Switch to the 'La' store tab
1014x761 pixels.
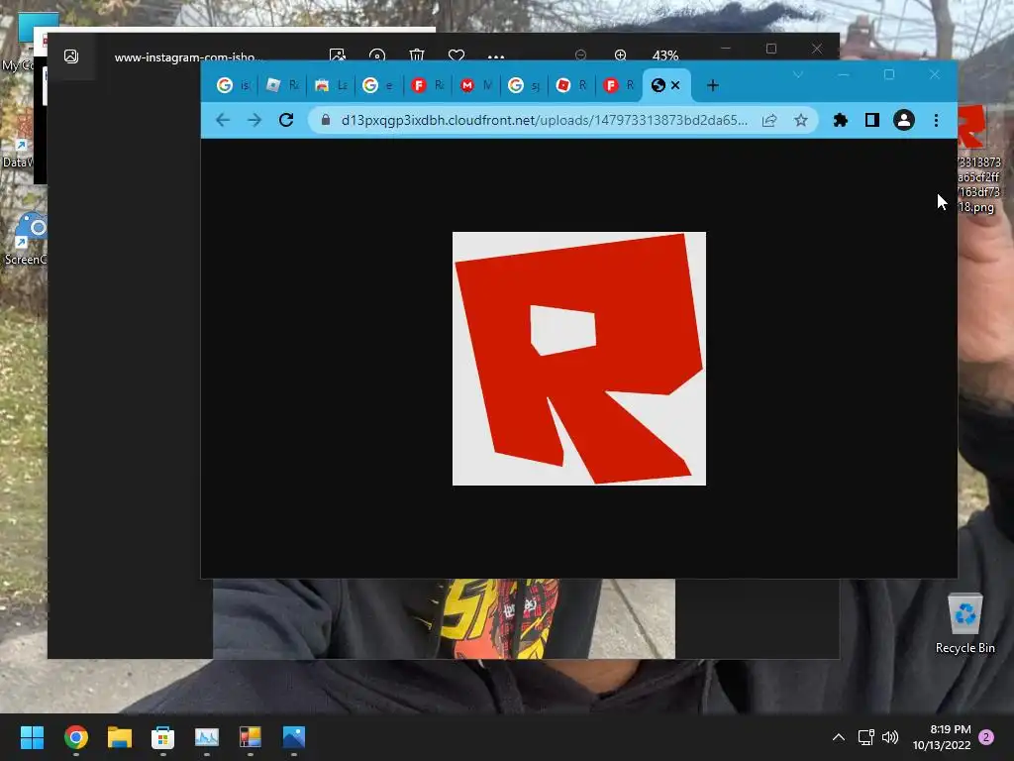click(x=331, y=85)
